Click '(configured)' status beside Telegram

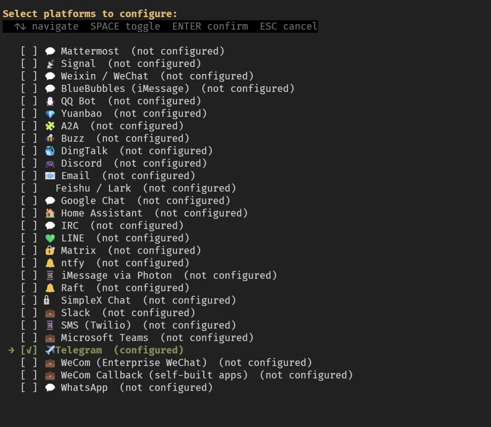(149, 350)
